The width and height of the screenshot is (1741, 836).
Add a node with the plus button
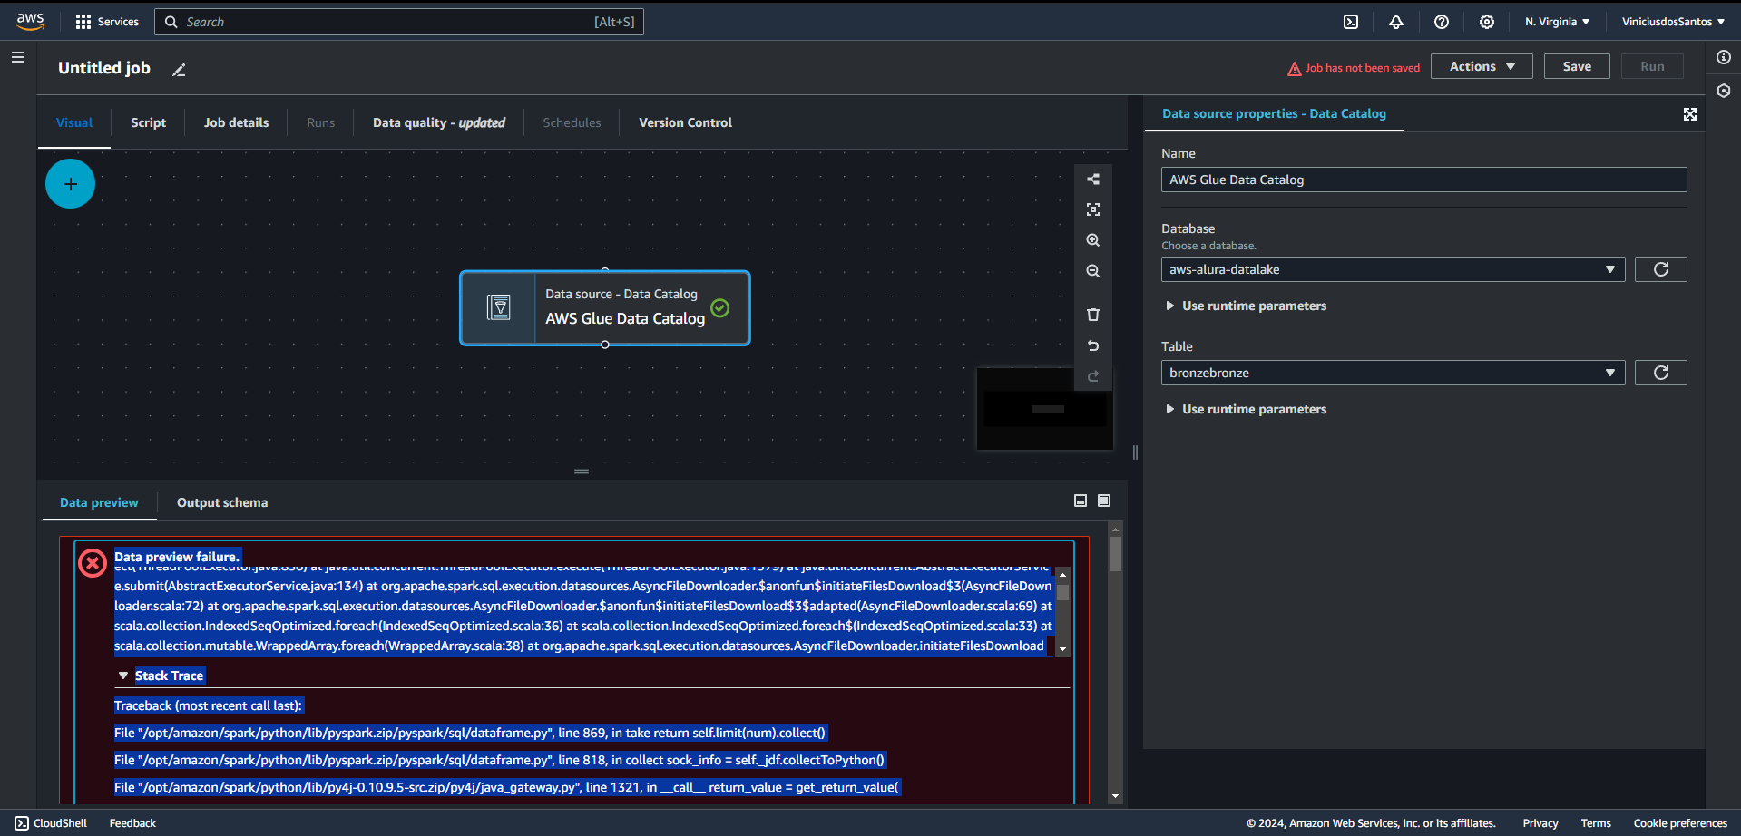point(70,184)
